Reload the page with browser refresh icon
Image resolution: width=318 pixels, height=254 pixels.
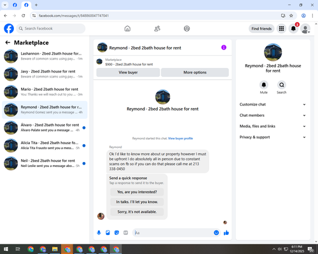[24, 16]
